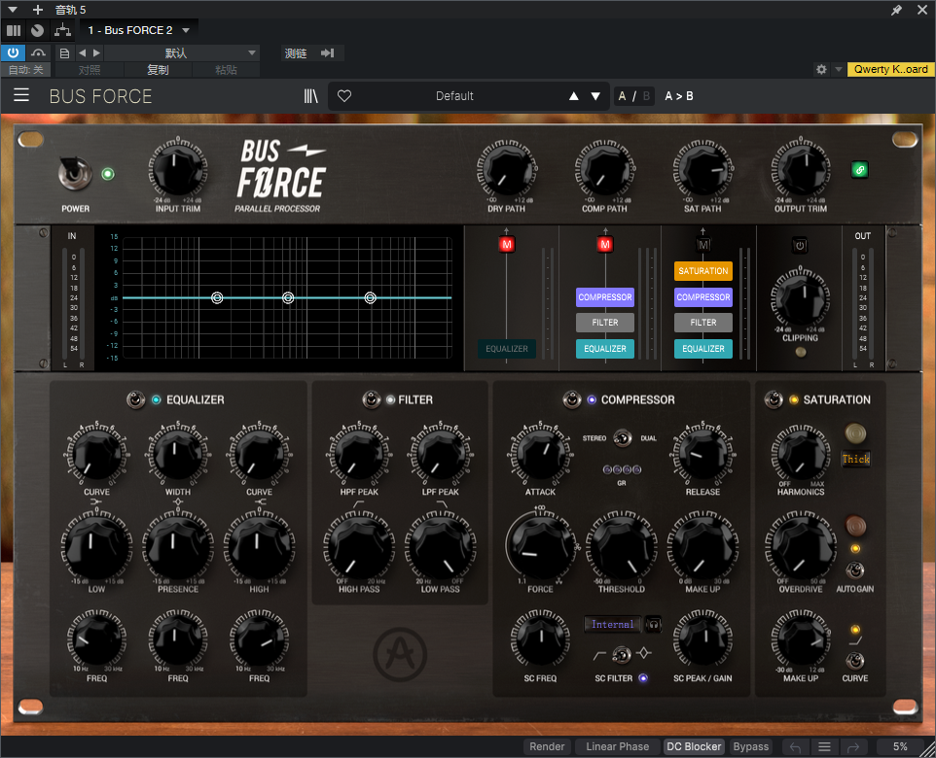The height and width of the screenshot is (758, 936).
Task: Select SATURATION block in the Sat Path
Action: [703, 271]
